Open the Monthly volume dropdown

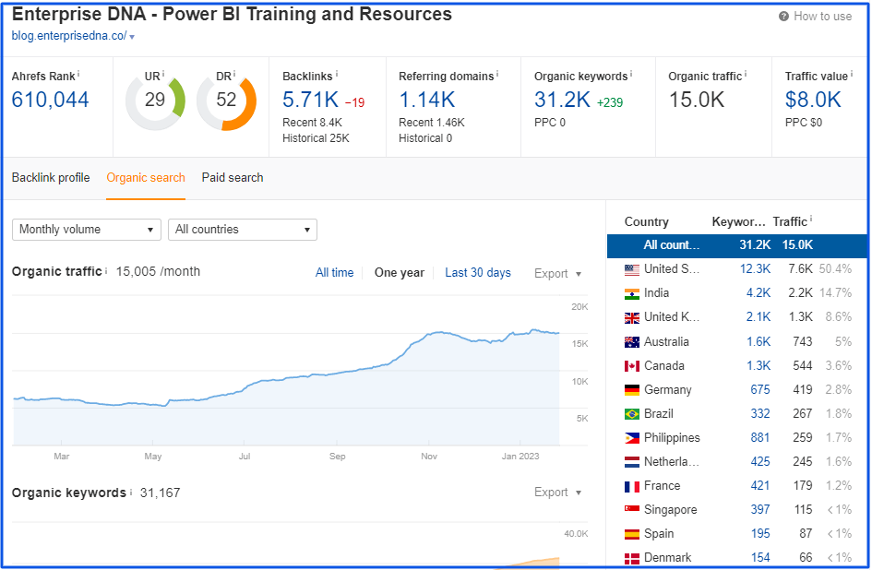coord(87,230)
